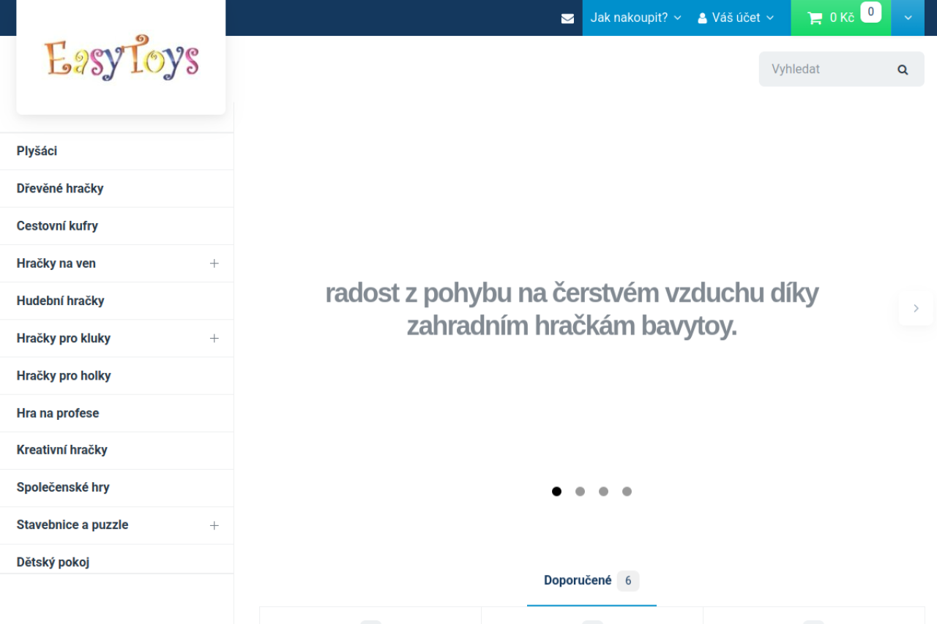The image size is (937, 624).
Task: Expand Stavebnice a puzzle subcategories
Action: coord(214,525)
